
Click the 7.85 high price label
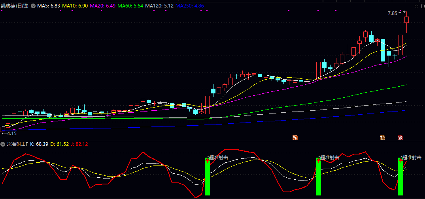click(x=392, y=13)
